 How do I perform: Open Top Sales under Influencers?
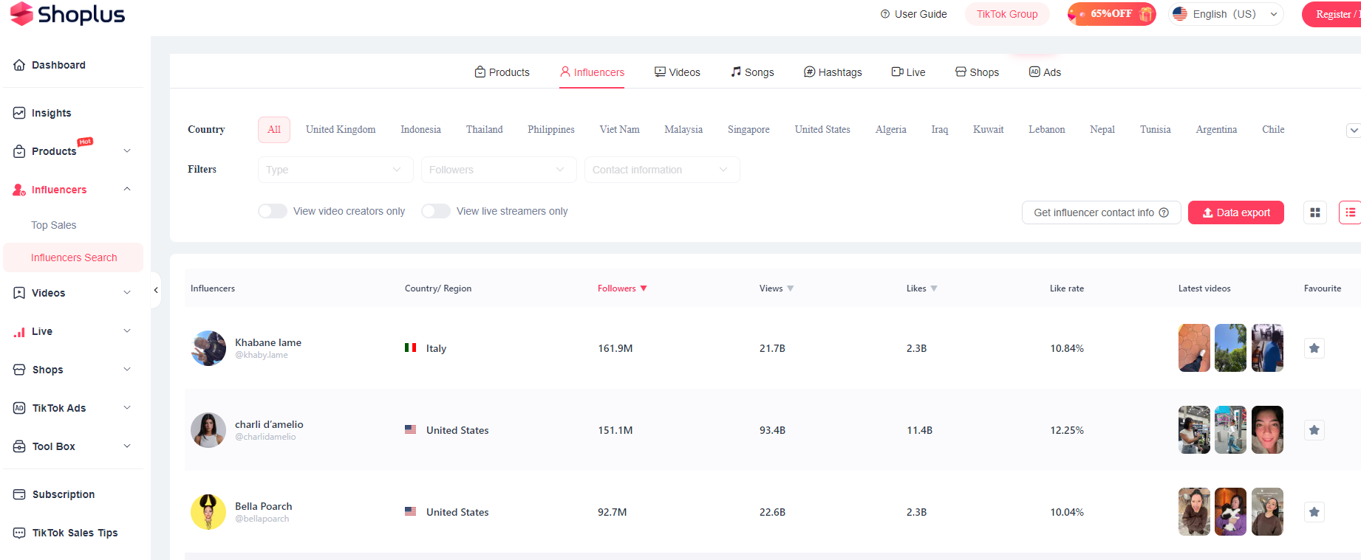coord(54,225)
